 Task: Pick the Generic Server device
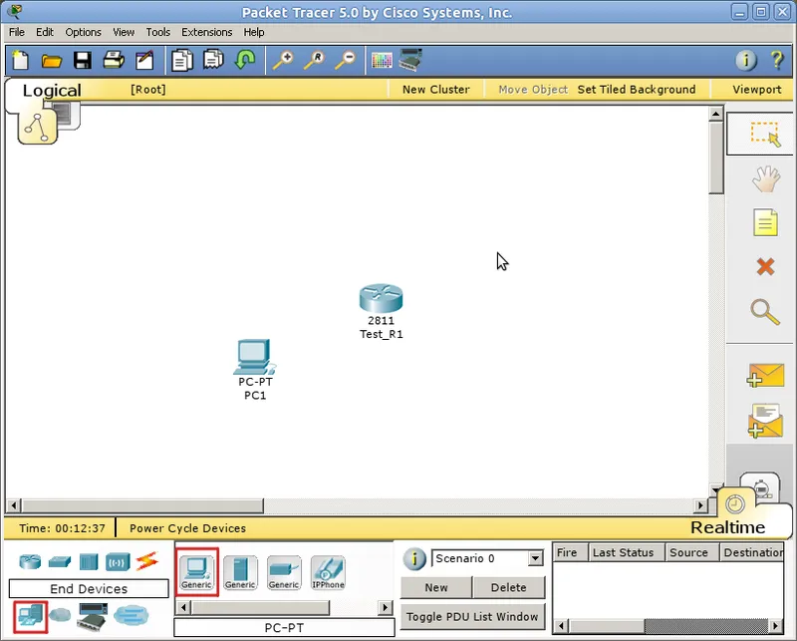pos(240,573)
